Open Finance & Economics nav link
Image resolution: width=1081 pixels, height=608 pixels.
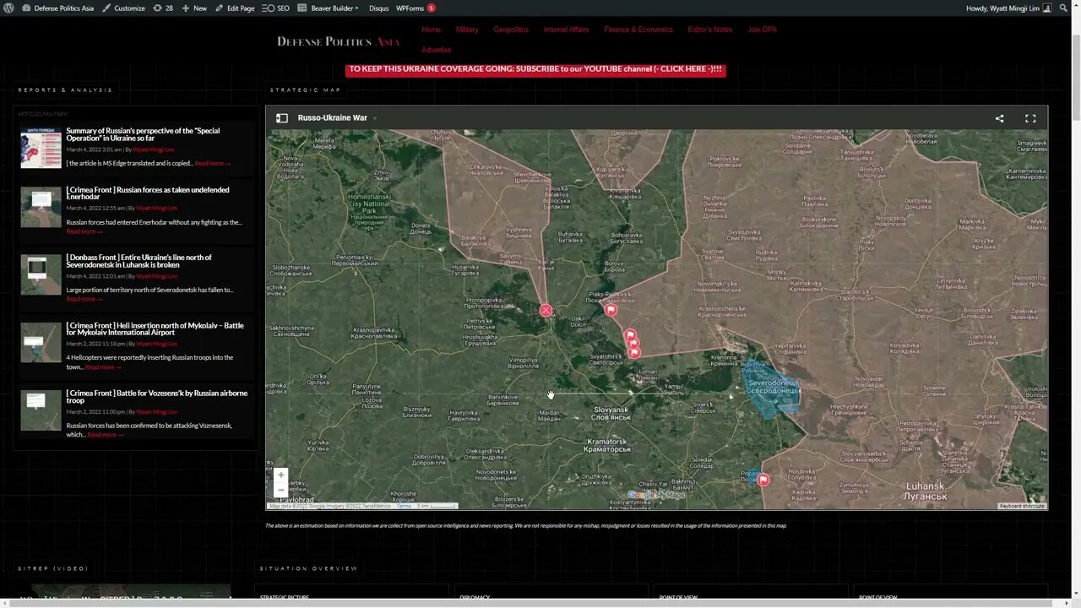click(638, 30)
